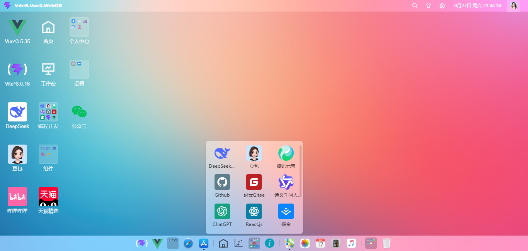Open the Launchpad folder beside the trash in dock
This screenshot has height=251, width=528.
pyautogui.click(x=371, y=243)
